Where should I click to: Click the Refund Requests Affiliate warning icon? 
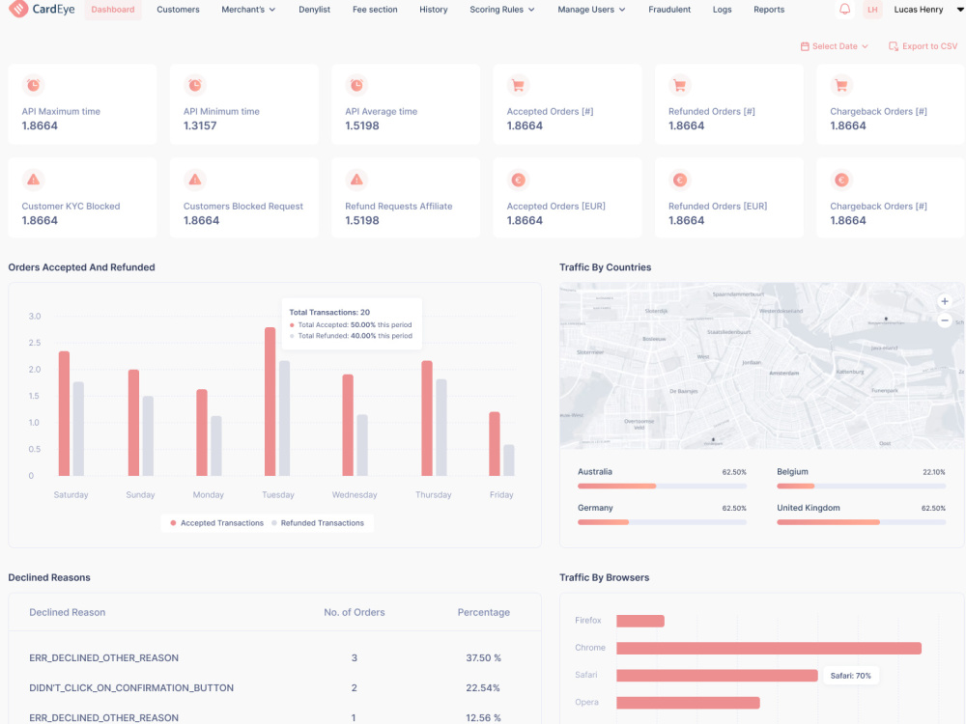coord(356,180)
